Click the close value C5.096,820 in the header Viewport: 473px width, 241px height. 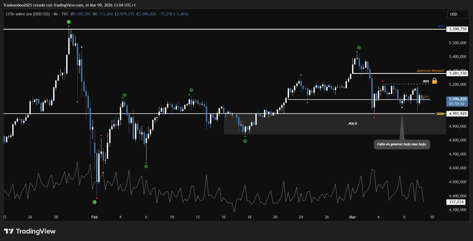pyautogui.click(x=147, y=14)
